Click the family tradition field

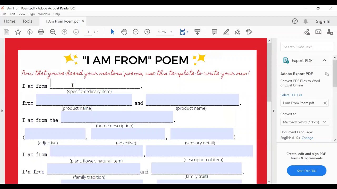tap(93, 169)
